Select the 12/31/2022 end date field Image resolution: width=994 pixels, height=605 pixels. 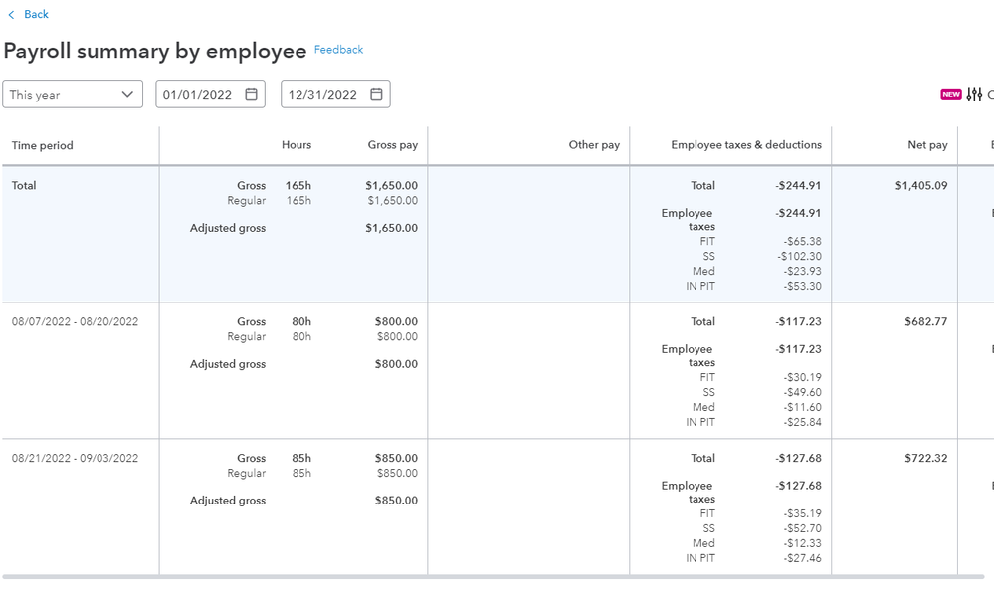(x=325, y=94)
